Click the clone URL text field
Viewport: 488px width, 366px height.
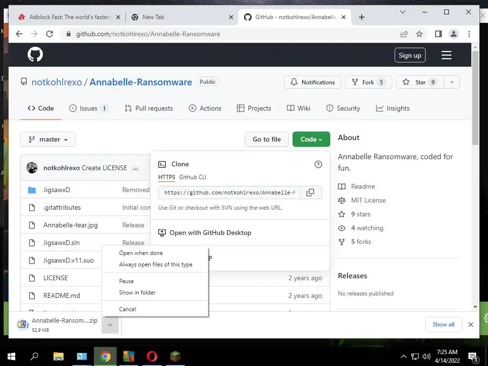[229, 193]
